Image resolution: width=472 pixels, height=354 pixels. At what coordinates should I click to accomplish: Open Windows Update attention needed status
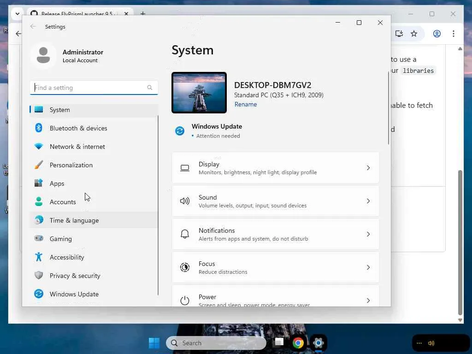[217, 131]
